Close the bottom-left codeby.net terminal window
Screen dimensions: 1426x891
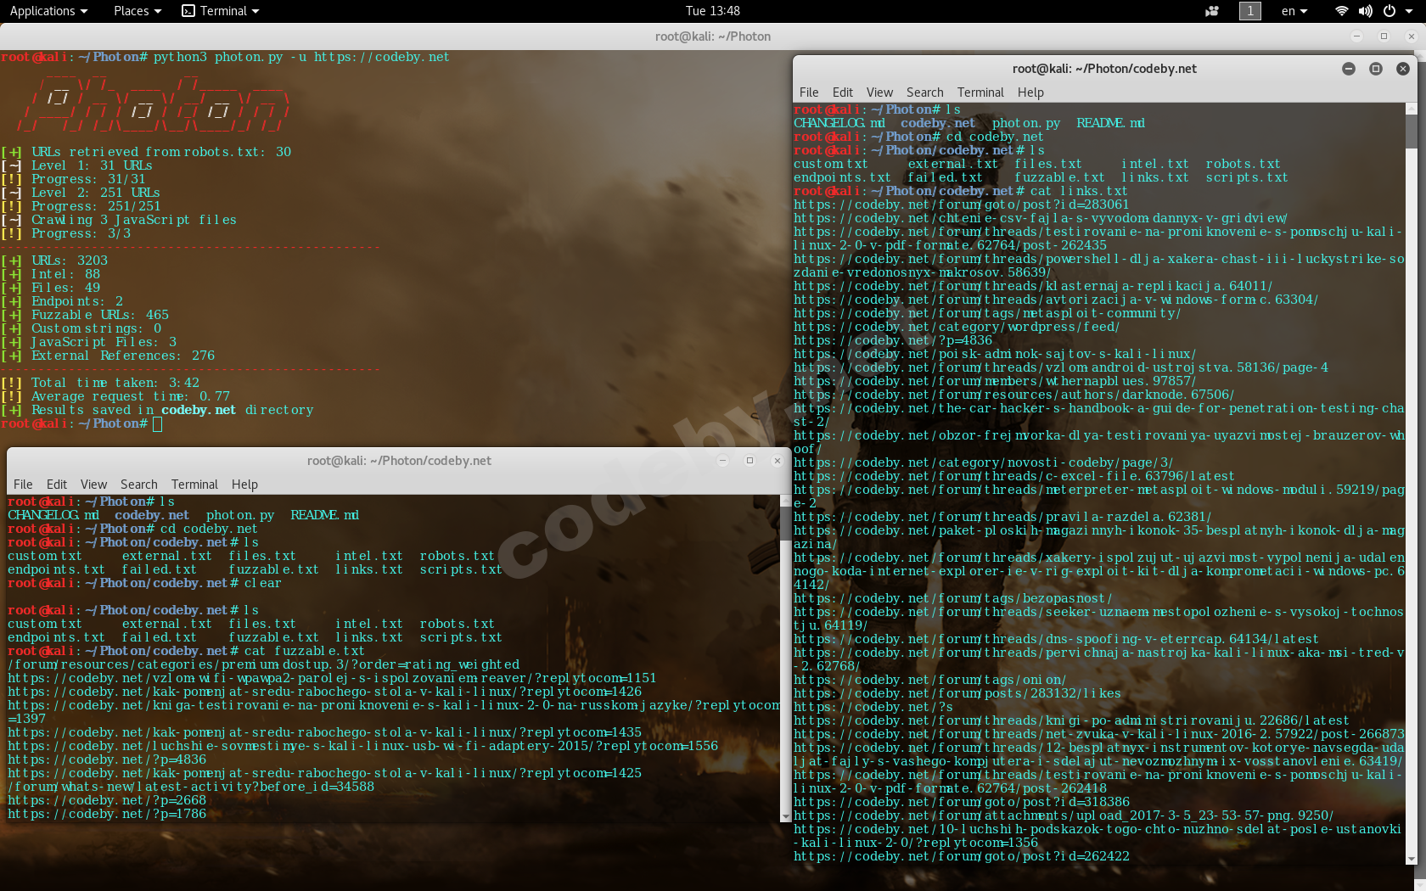tap(777, 461)
